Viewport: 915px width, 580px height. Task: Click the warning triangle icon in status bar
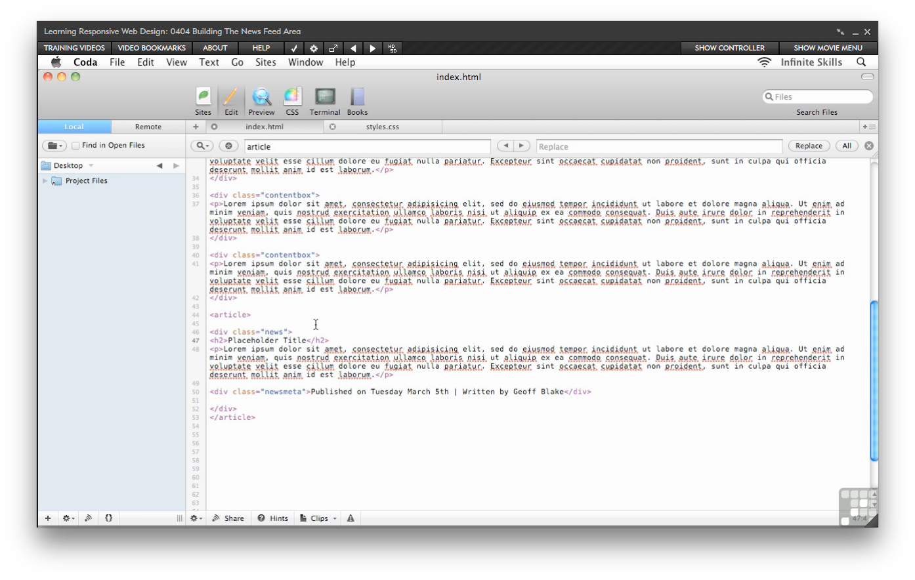pos(351,518)
